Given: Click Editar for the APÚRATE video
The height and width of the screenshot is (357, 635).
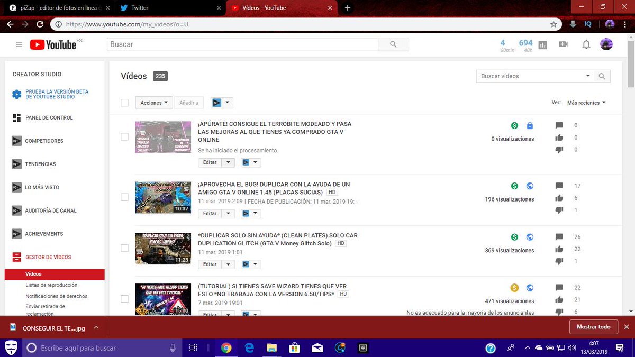Looking at the screenshot, I should tap(210, 162).
